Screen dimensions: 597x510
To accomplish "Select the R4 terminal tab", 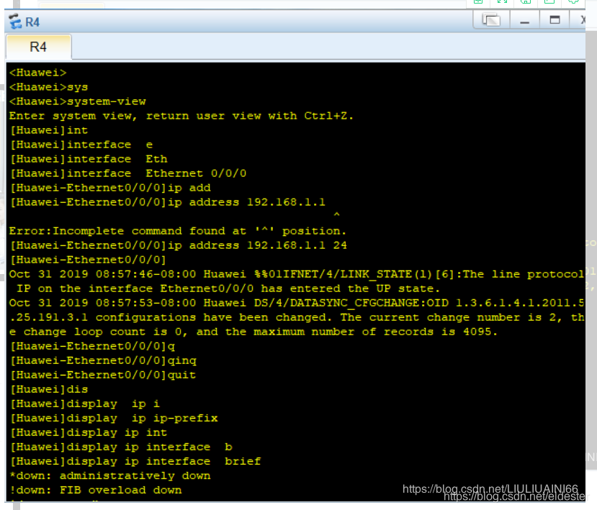I will tap(38, 47).
